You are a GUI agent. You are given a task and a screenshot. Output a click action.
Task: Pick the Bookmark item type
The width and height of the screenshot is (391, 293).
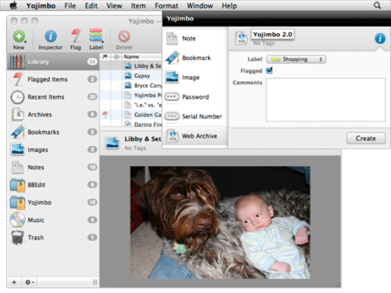click(195, 58)
